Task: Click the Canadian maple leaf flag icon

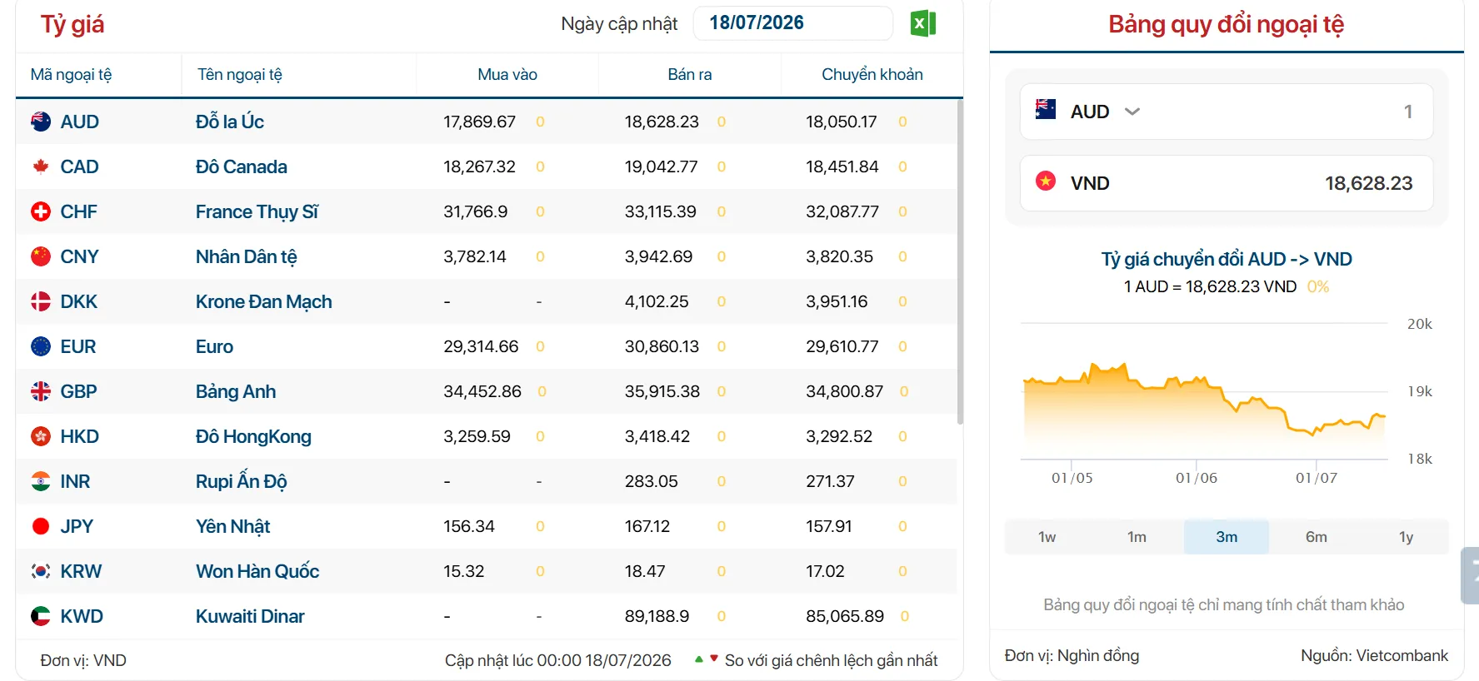Action: pyautogui.click(x=41, y=167)
